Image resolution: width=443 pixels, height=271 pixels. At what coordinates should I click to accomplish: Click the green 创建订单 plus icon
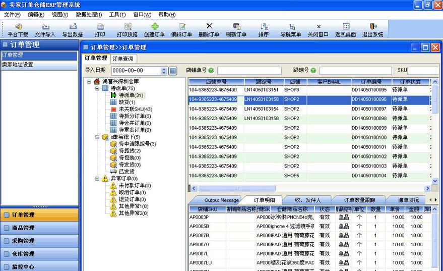click(x=155, y=27)
